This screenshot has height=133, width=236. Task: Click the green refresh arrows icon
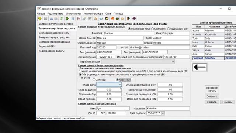tap(62, 18)
